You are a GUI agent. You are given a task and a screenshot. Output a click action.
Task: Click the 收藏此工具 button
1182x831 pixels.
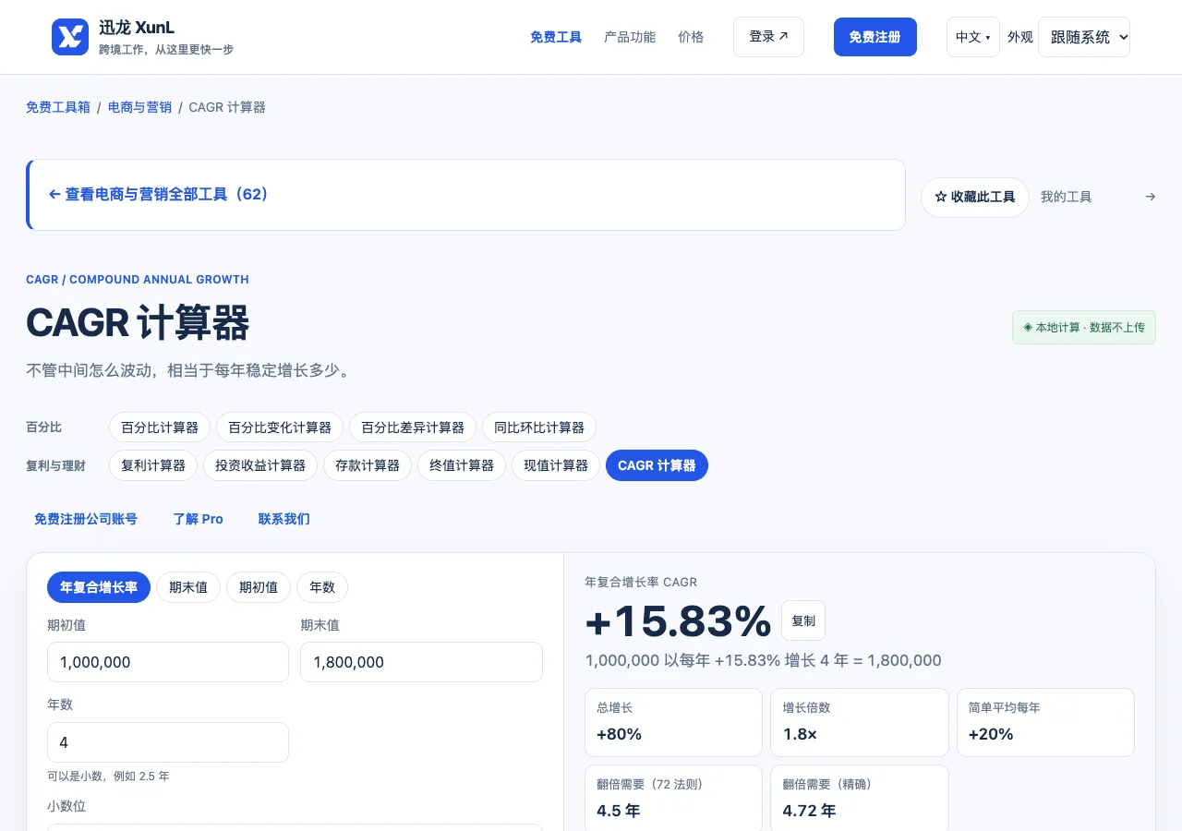975,198
